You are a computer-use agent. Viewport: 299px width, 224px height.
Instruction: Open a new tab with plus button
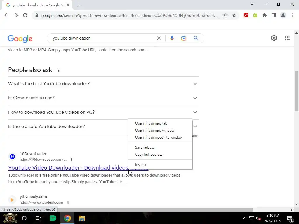point(79,5)
